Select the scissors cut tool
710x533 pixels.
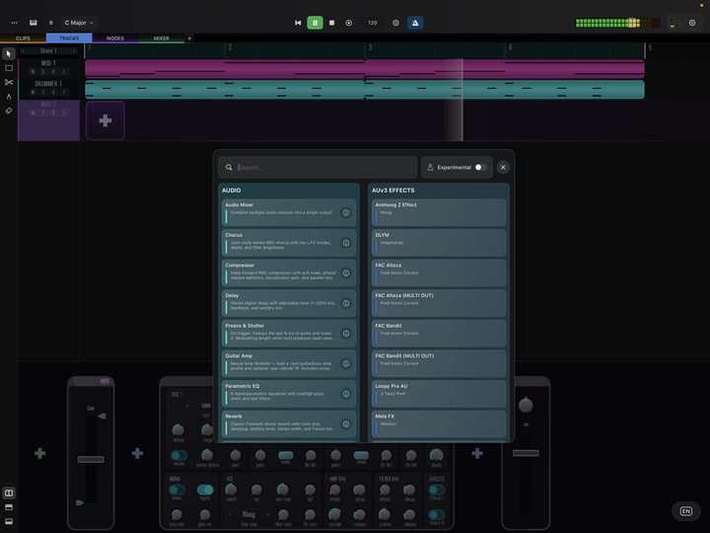9,82
